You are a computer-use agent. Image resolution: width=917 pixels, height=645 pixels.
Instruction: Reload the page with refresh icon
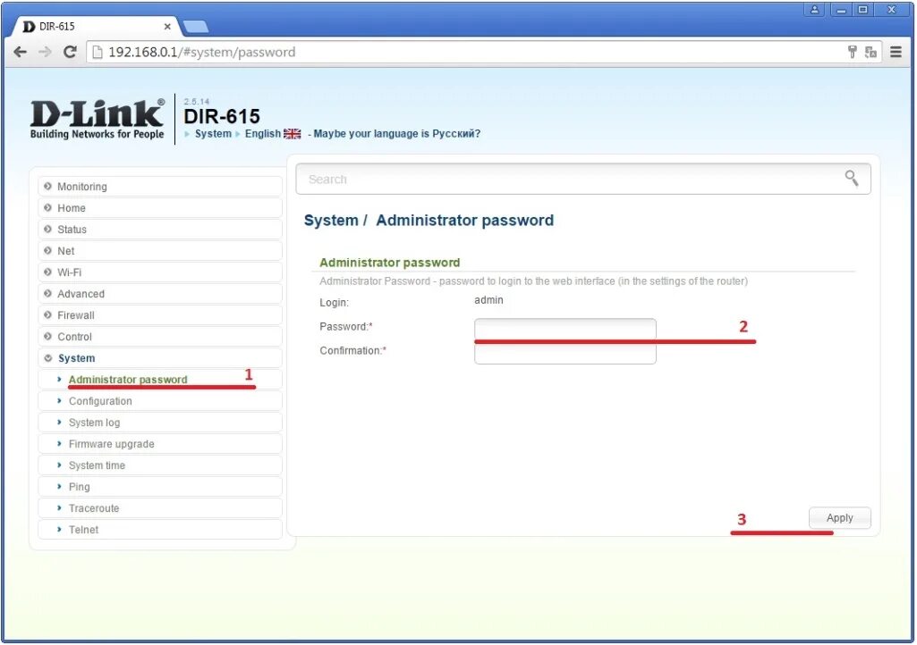70,52
